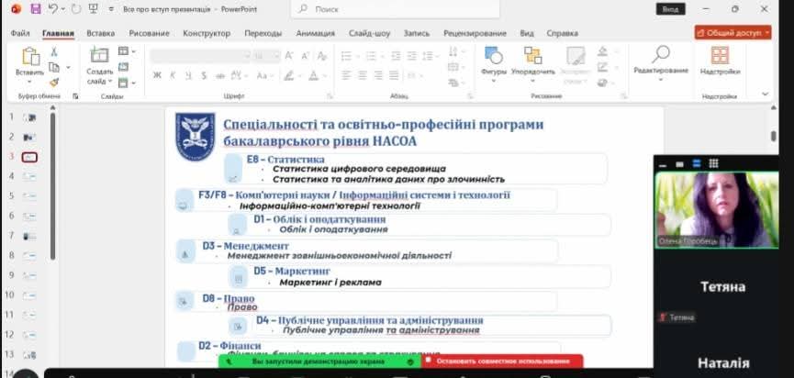Open the Вставка ribbon tab
The height and width of the screenshot is (378, 794).
pyautogui.click(x=101, y=33)
